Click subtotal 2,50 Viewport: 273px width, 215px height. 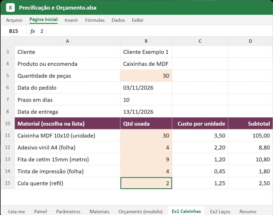[250, 183]
